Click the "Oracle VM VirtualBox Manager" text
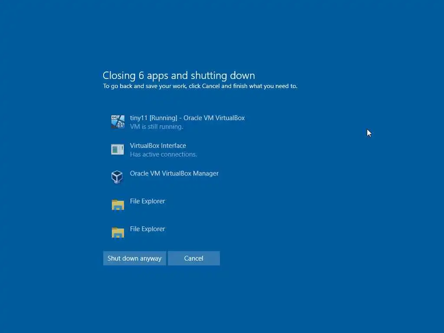The image size is (444, 333). (x=174, y=173)
